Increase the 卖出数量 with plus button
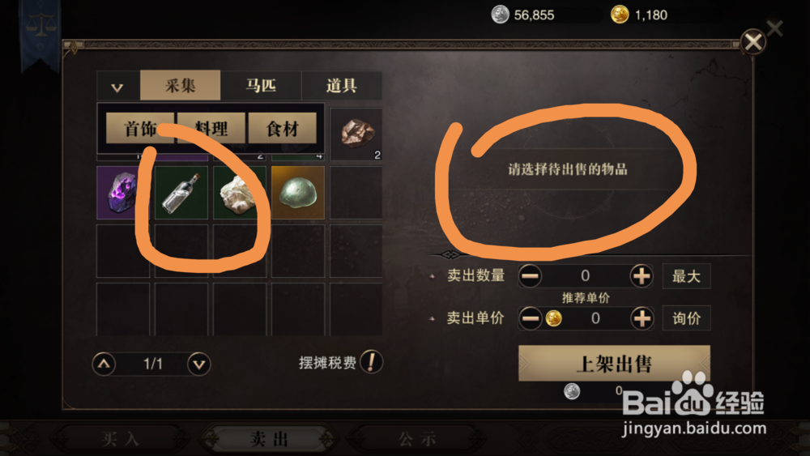The height and width of the screenshot is (456, 810). [641, 276]
